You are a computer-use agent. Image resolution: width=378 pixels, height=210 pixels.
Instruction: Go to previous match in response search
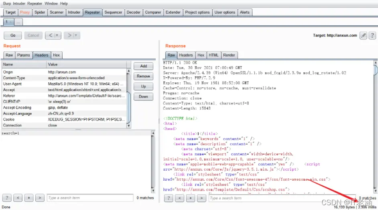(180, 198)
